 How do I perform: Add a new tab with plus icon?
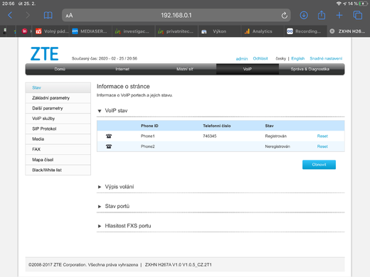pyautogui.click(x=339, y=16)
